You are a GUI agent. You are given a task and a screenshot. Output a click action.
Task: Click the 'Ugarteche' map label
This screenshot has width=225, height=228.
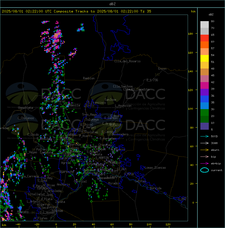(67, 172)
